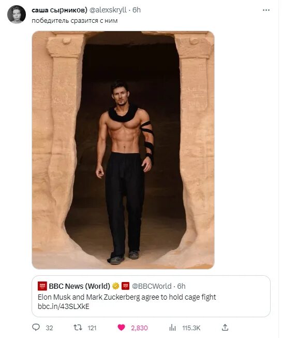
Task: Open the three-dot more options menu
Action: pyautogui.click(x=266, y=10)
